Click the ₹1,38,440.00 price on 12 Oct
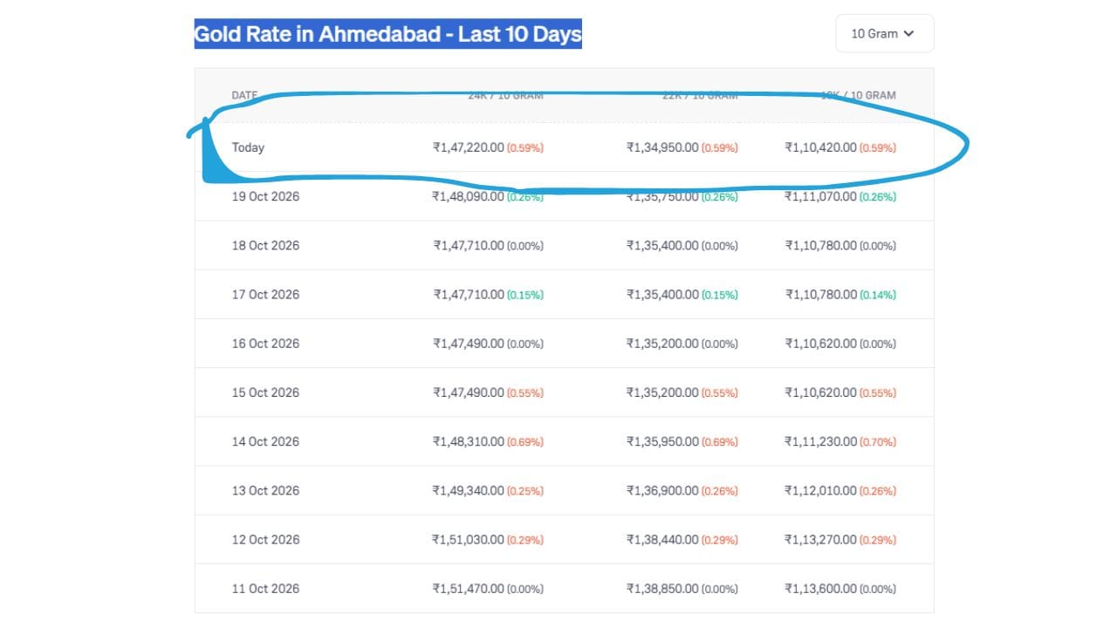Image resolution: width=1117 pixels, height=628 pixels. click(x=662, y=539)
